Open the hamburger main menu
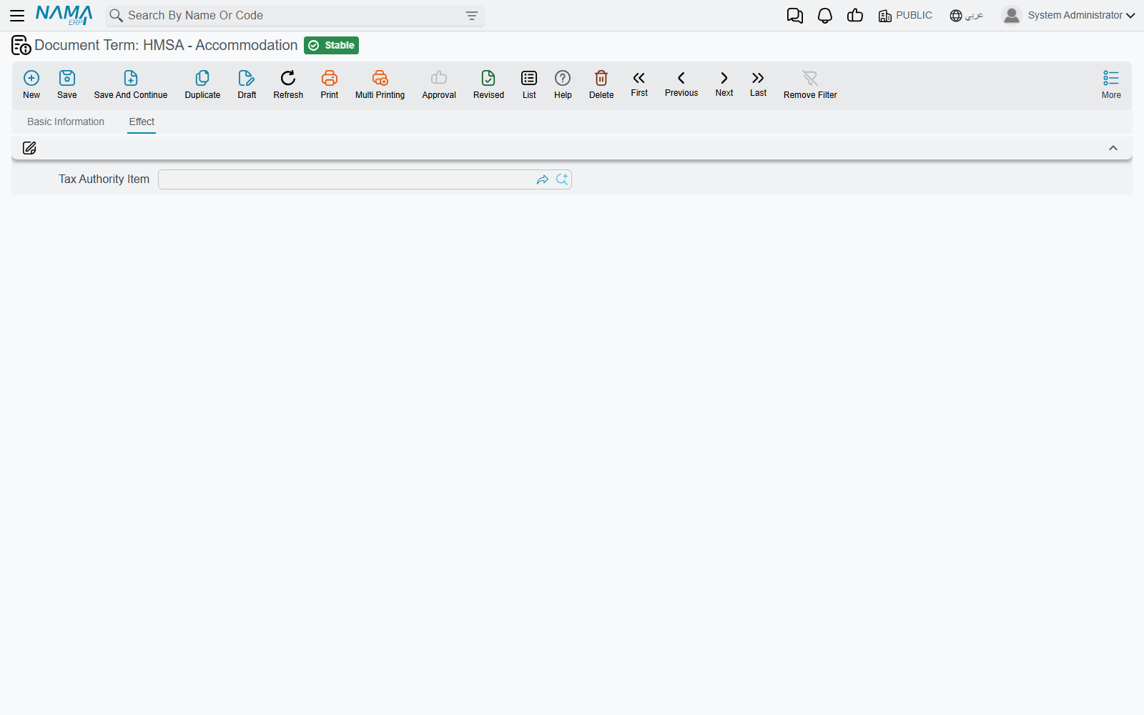The image size is (1144, 715). [x=17, y=15]
